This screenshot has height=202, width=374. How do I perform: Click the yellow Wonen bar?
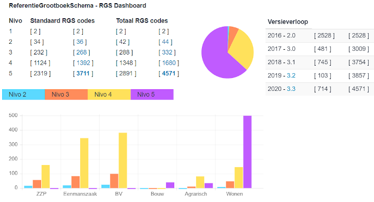[239, 177]
